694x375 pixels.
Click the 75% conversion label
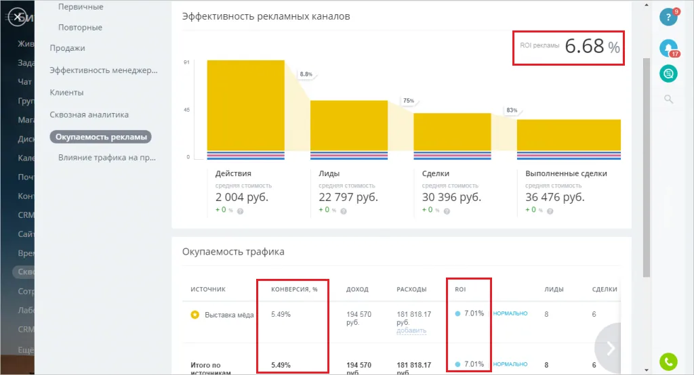click(409, 101)
